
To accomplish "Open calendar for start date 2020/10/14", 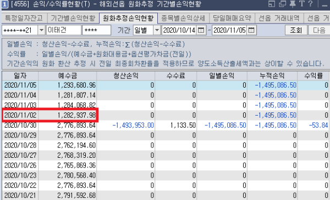I will pos(201,30).
